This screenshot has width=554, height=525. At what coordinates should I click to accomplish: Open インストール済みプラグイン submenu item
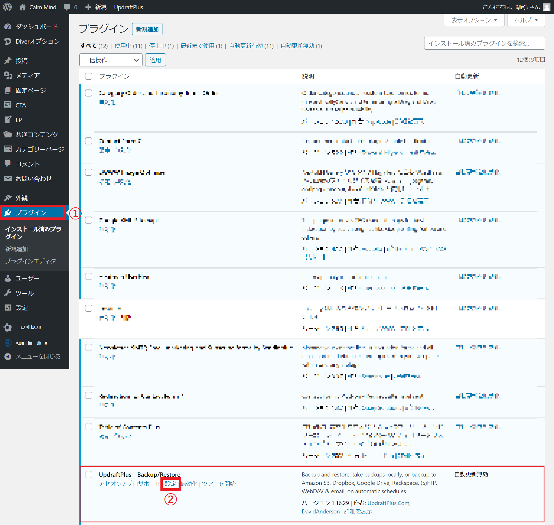coord(33,233)
